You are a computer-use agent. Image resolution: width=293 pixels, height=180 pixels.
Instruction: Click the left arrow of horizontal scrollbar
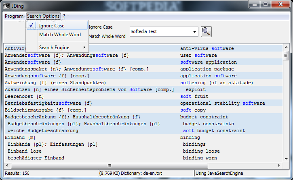(7, 166)
